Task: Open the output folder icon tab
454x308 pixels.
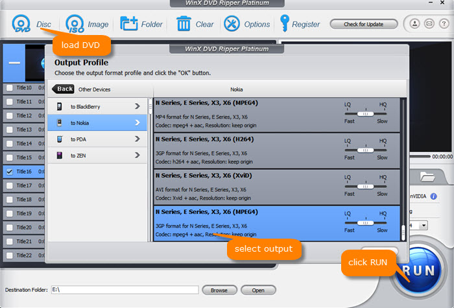Action: tap(427, 176)
